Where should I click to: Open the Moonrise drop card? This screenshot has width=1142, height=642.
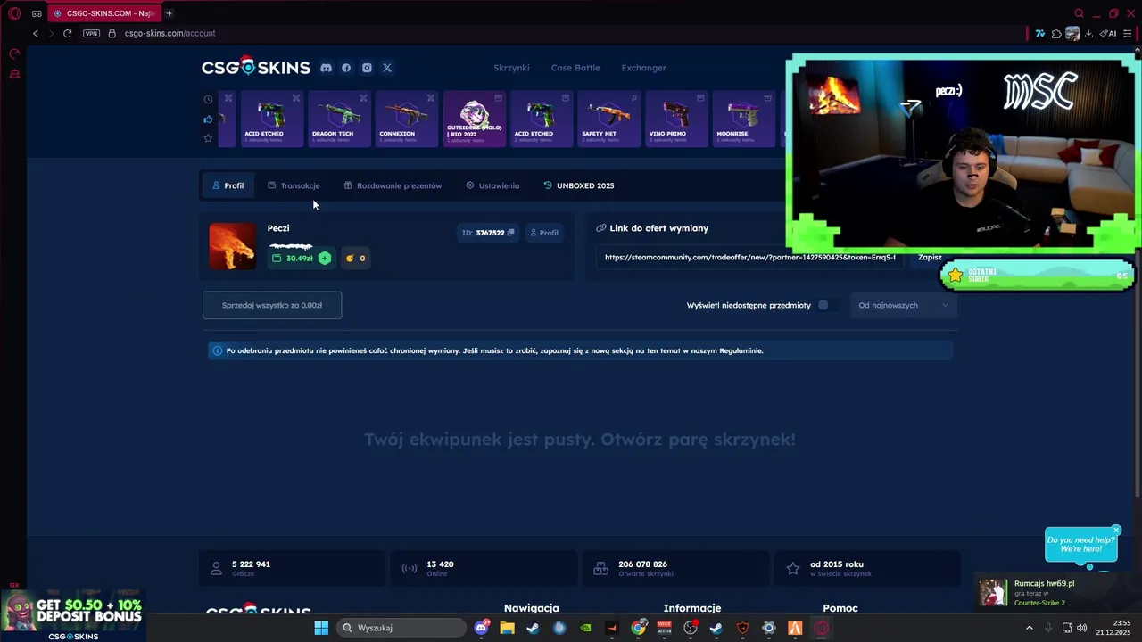[743, 119]
